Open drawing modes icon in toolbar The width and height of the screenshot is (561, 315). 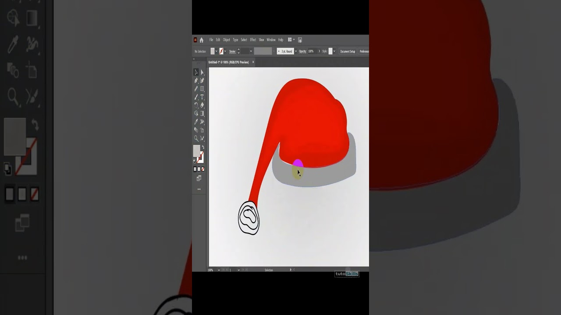point(199,178)
